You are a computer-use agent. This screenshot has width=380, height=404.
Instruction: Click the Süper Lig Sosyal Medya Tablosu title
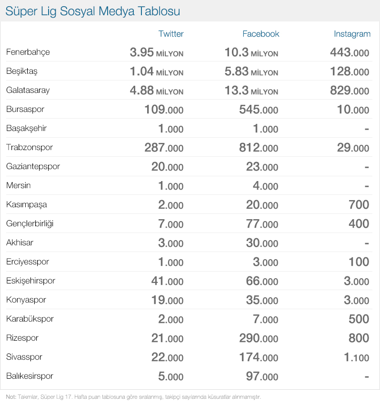tap(92, 11)
